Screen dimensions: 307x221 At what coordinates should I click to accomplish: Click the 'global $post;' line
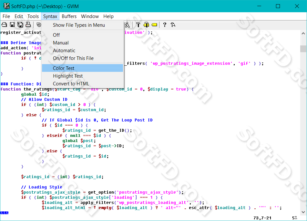79,141
